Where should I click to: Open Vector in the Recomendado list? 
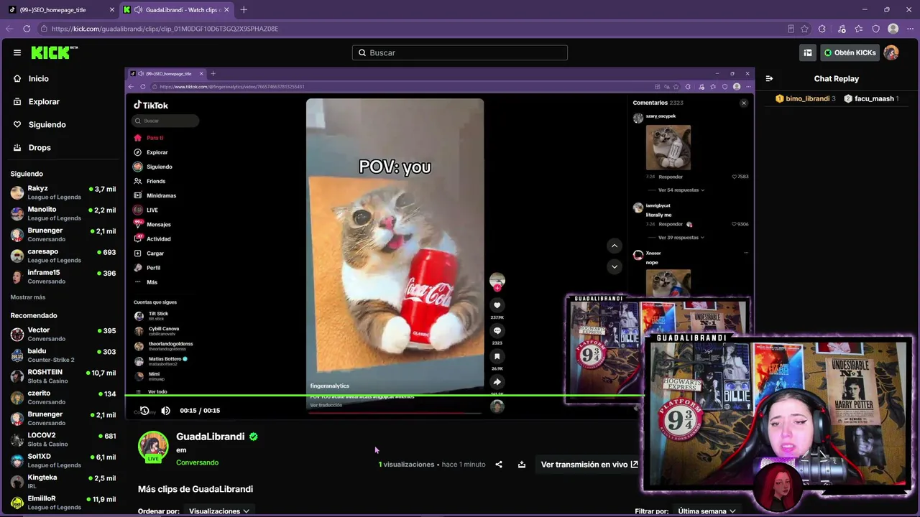pyautogui.click(x=63, y=334)
